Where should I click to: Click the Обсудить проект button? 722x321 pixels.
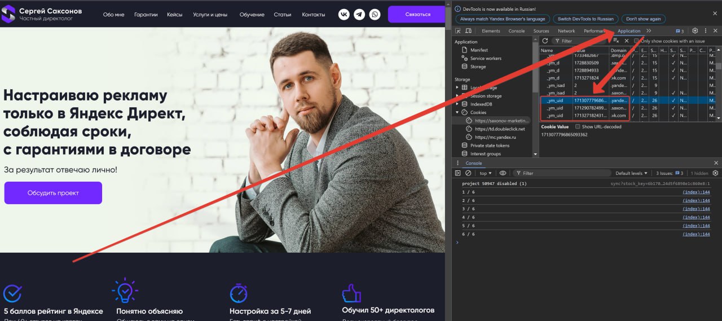click(53, 193)
